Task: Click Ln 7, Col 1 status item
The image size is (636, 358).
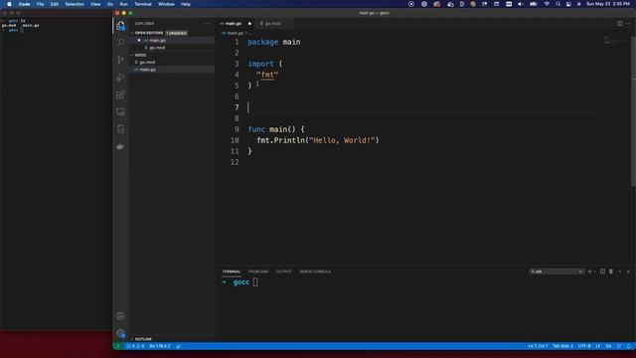Action: pyautogui.click(x=538, y=346)
